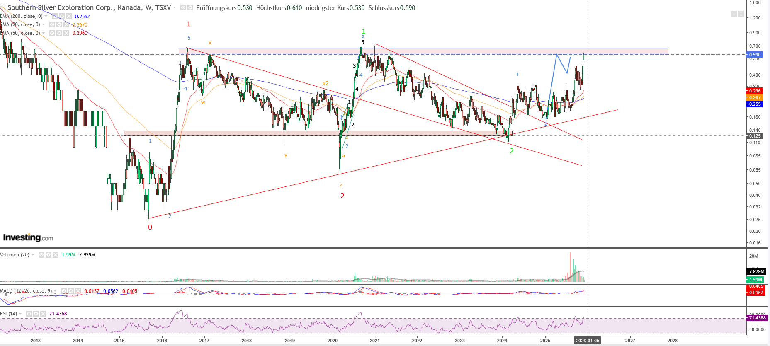This screenshot has width=770, height=346.
Task: Click the 2026-01-05 date marker
Action: point(587,341)
